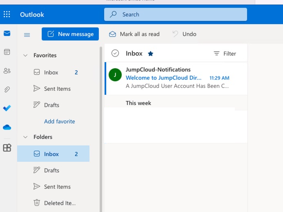Open the OneDrive cloud icon
283x212 pixels.
(x=7, y=127)
